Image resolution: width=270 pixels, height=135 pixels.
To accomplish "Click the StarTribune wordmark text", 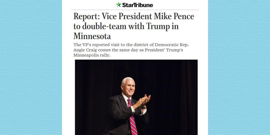I will point(138,5).
